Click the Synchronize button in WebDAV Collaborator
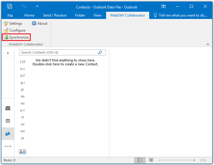 tap(16, 37)
